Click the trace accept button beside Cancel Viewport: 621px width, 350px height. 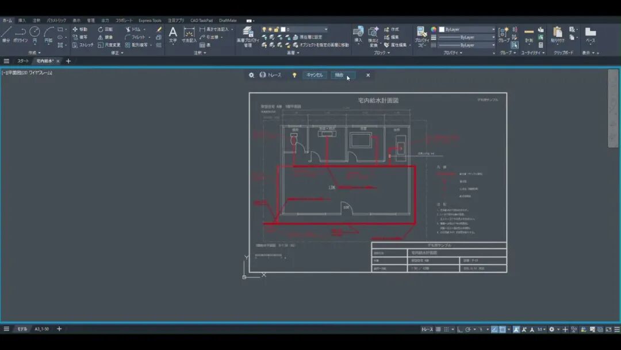pyautogui.click(x=343, y=75)
